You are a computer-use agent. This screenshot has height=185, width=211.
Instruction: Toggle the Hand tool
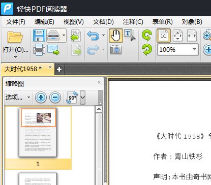[116, 36]
